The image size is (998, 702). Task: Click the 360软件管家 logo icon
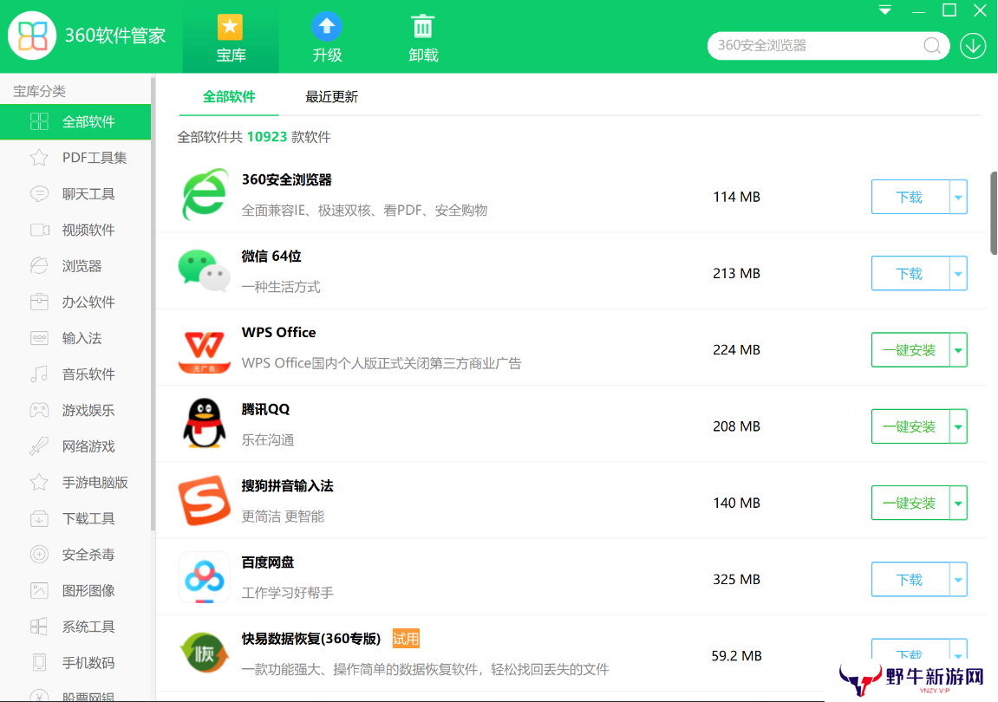[x=32, y=36]
